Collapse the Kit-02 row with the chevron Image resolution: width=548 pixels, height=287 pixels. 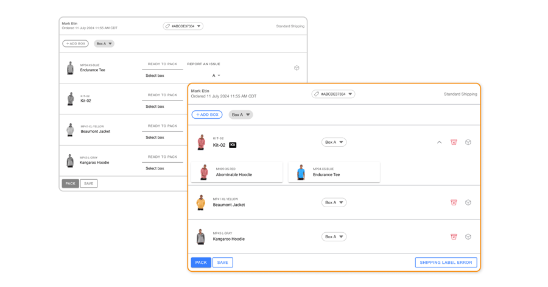coord(439,142)
